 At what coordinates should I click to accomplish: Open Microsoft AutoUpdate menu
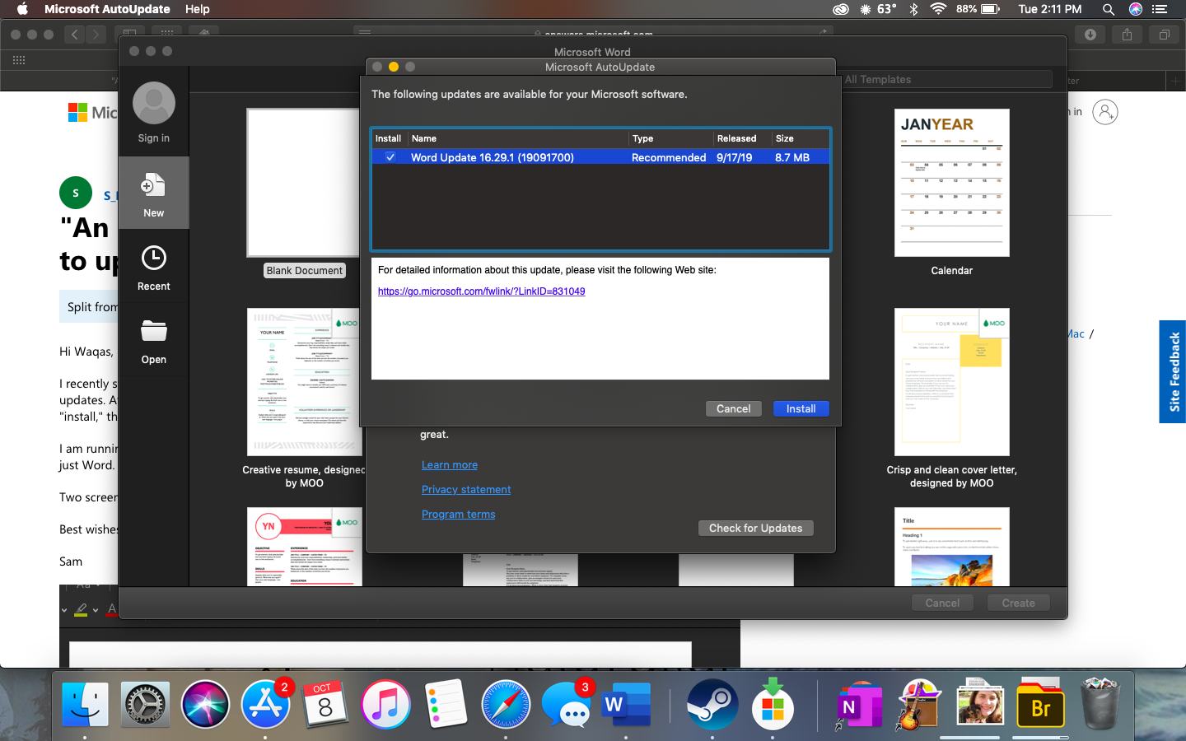pos(107,9)
